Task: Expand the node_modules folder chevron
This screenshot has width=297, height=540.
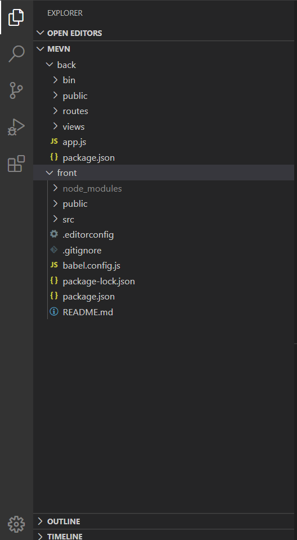Action: pyautogui.click(x=55, y=188)
